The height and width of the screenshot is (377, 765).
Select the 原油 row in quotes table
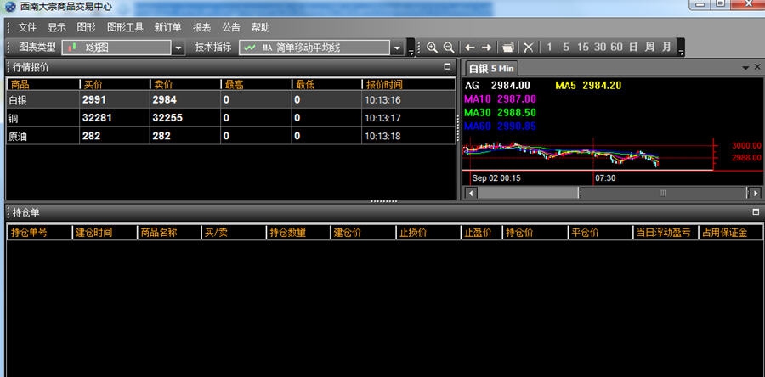[x=230, y=136]
